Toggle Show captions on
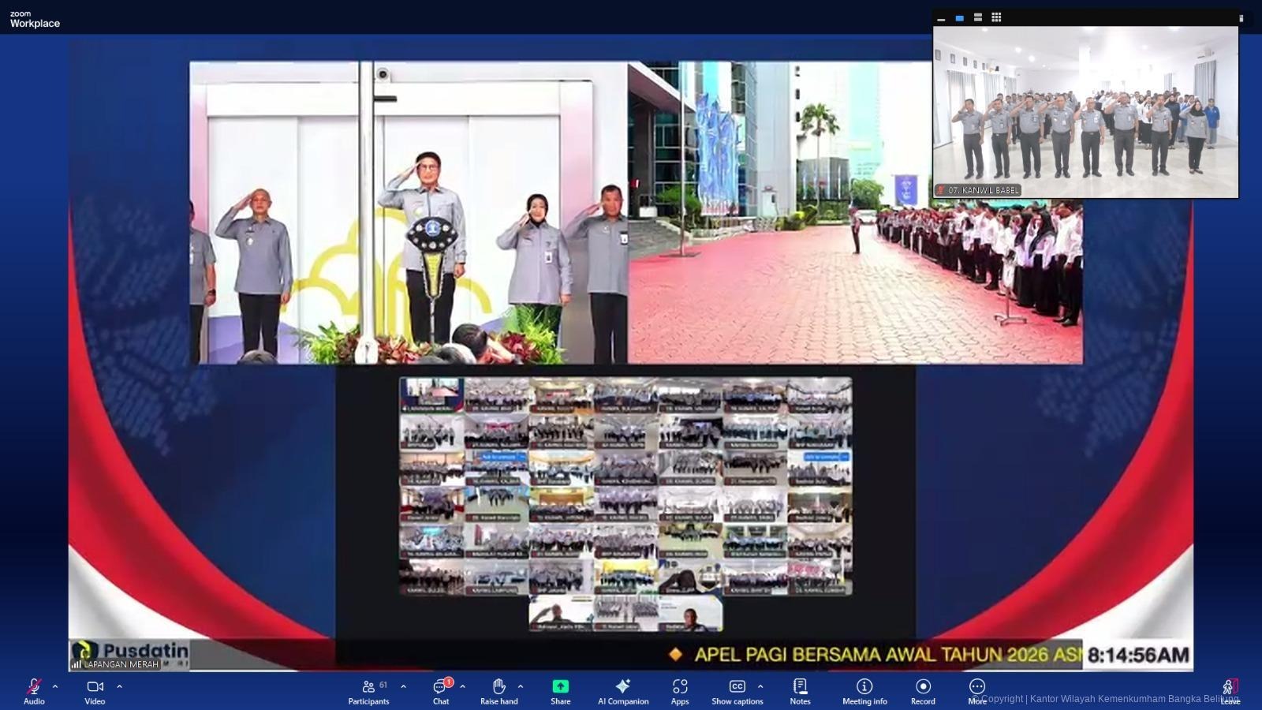This screenshot has height=710, width=1262. click(x=737, y=687)
